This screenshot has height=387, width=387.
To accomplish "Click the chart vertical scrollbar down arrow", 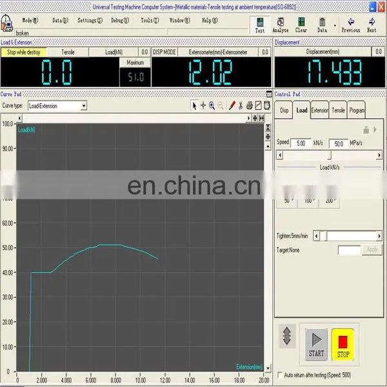I will click(x=268, y=368).
